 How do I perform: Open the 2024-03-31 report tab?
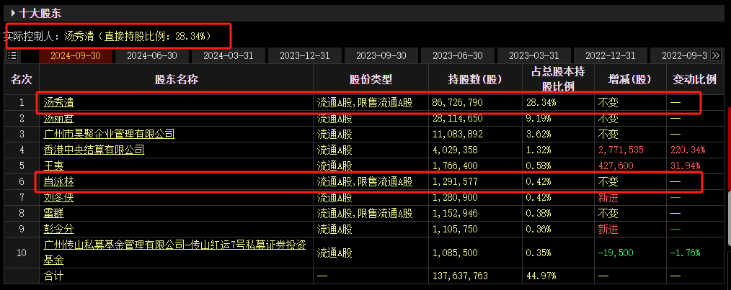pos(229,56)
